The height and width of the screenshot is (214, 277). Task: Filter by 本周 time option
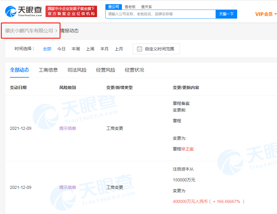(x=76, y=49)
